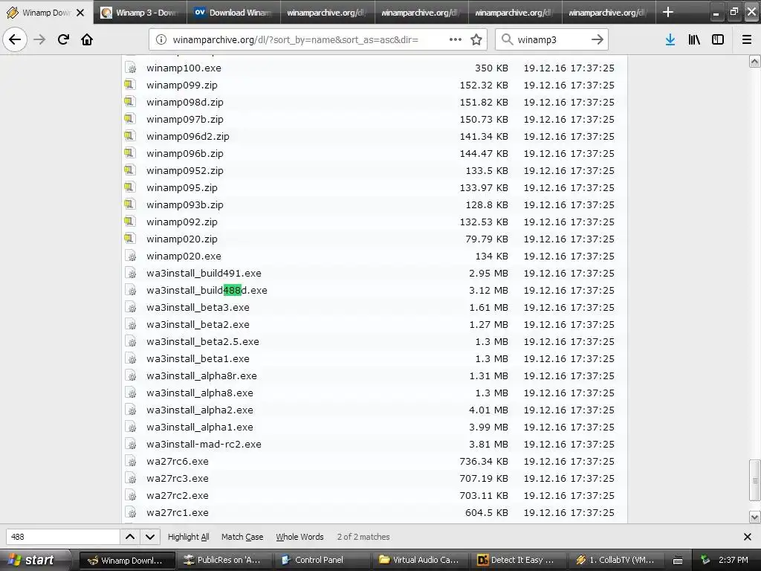Image resolution: width=761 pixels, height=571 pixels.
Task: Open a new tab with plus button
Action: click(x=668, y=12)
